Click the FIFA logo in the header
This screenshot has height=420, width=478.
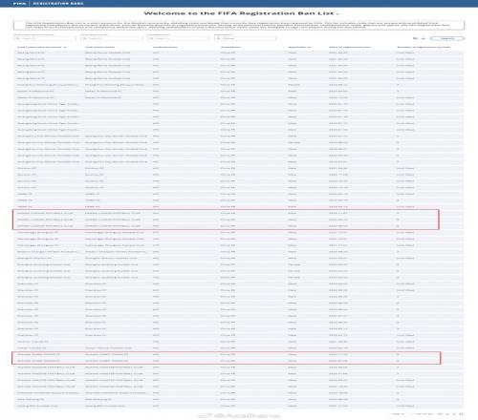(20, 3)
